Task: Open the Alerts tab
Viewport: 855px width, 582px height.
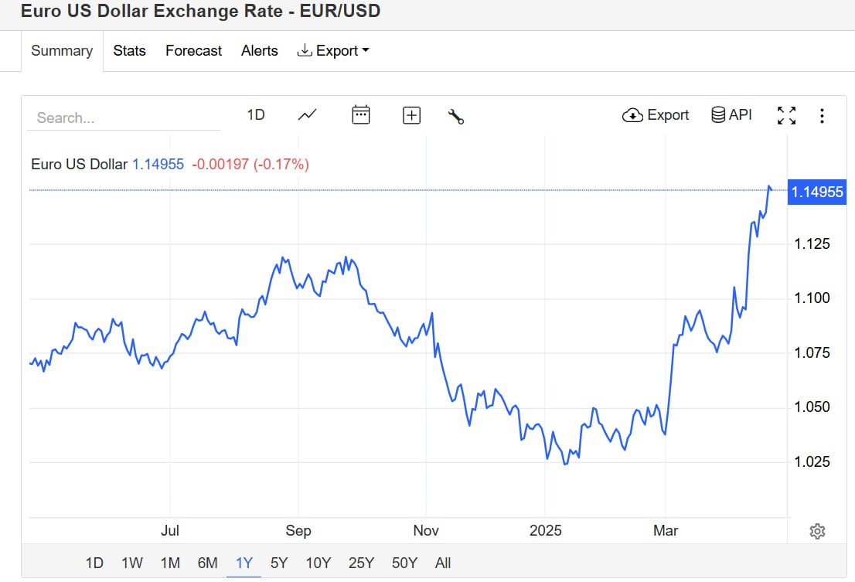Action: (x=259, y=51)
